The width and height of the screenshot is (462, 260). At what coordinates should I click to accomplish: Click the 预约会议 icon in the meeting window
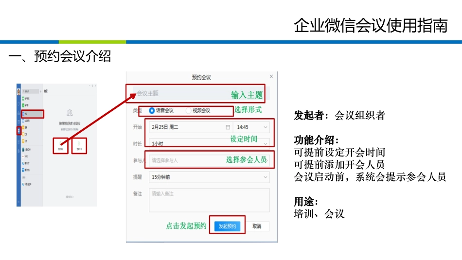[61, 145]
